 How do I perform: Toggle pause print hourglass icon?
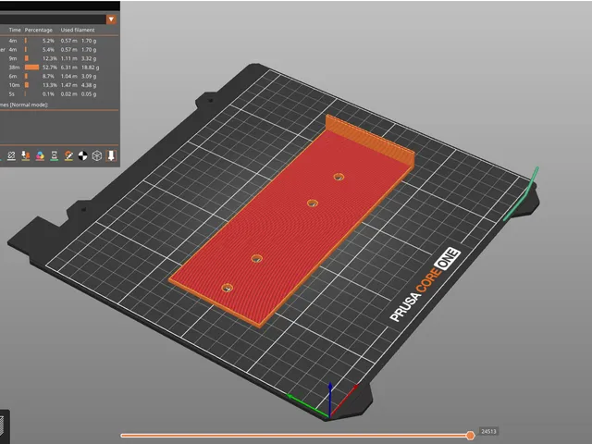tap(54, 155)
